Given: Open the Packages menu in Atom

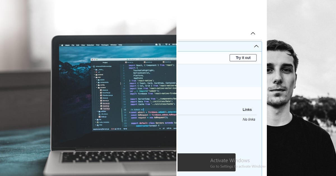Looking at the screenshot, I should pyautogui.click(x=105, y=45).
